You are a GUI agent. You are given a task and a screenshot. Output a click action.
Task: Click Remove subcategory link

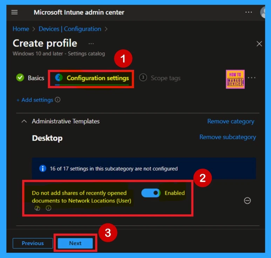coord(228,137)
